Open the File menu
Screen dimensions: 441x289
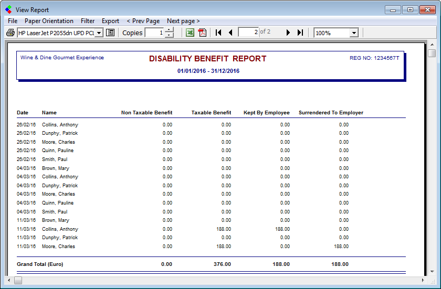13,21
